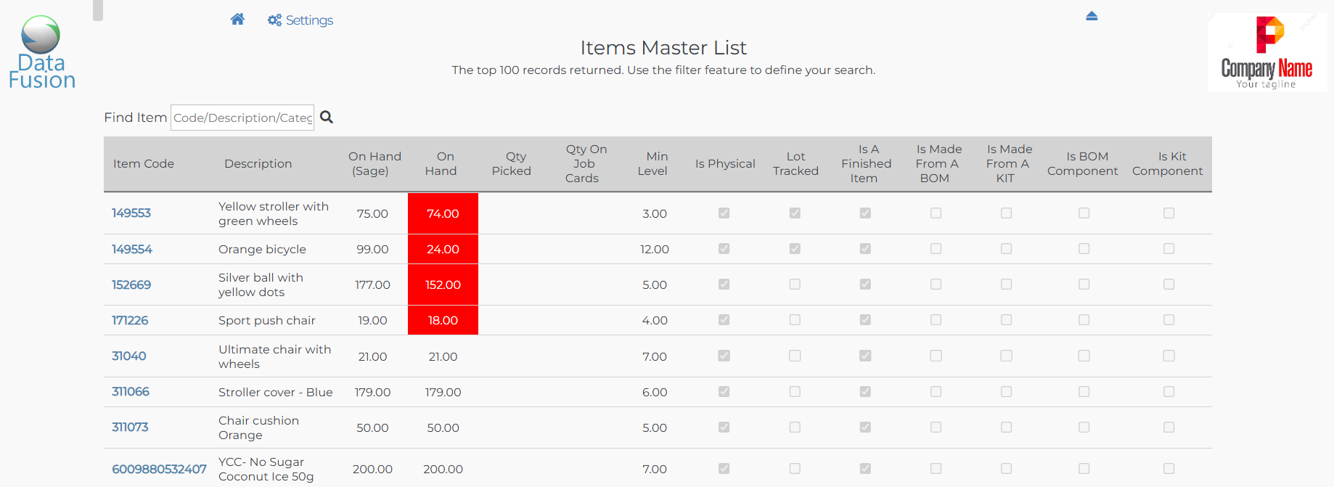Viewport: 1334px width, 487px height.
Task: Toggle Is Physical for Orange bicycle
Action: click(724, 249)
